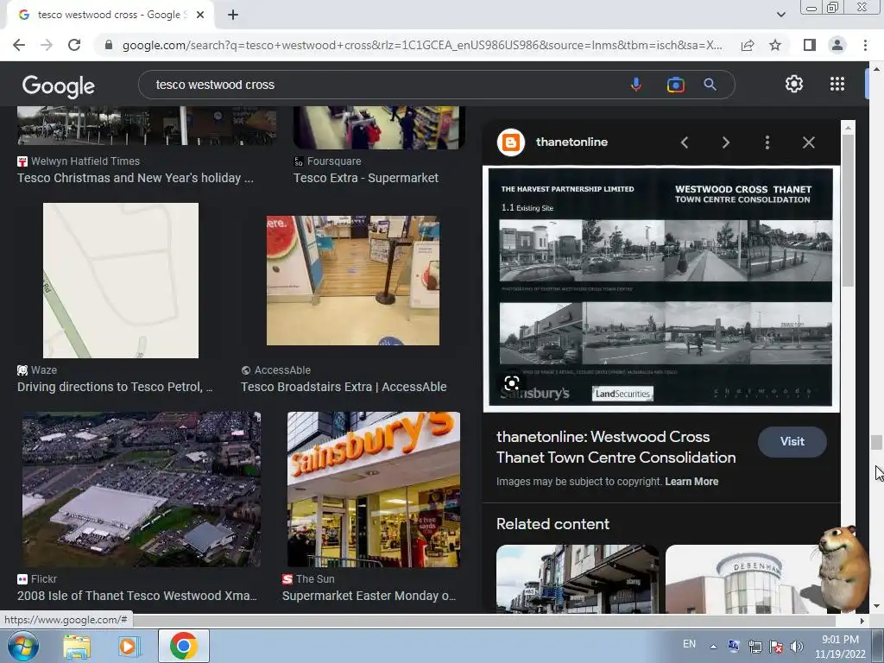
Task: Click the Google logo
Action: point(59,85)
